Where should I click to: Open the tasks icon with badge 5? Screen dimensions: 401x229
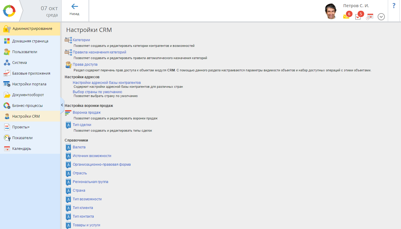point(358,16)
